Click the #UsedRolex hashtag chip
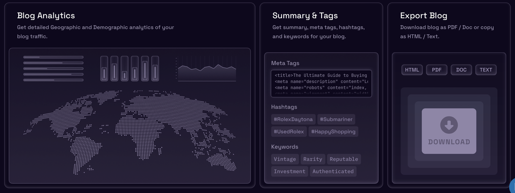Screen dimensions: 515x193 pos(289,131)
